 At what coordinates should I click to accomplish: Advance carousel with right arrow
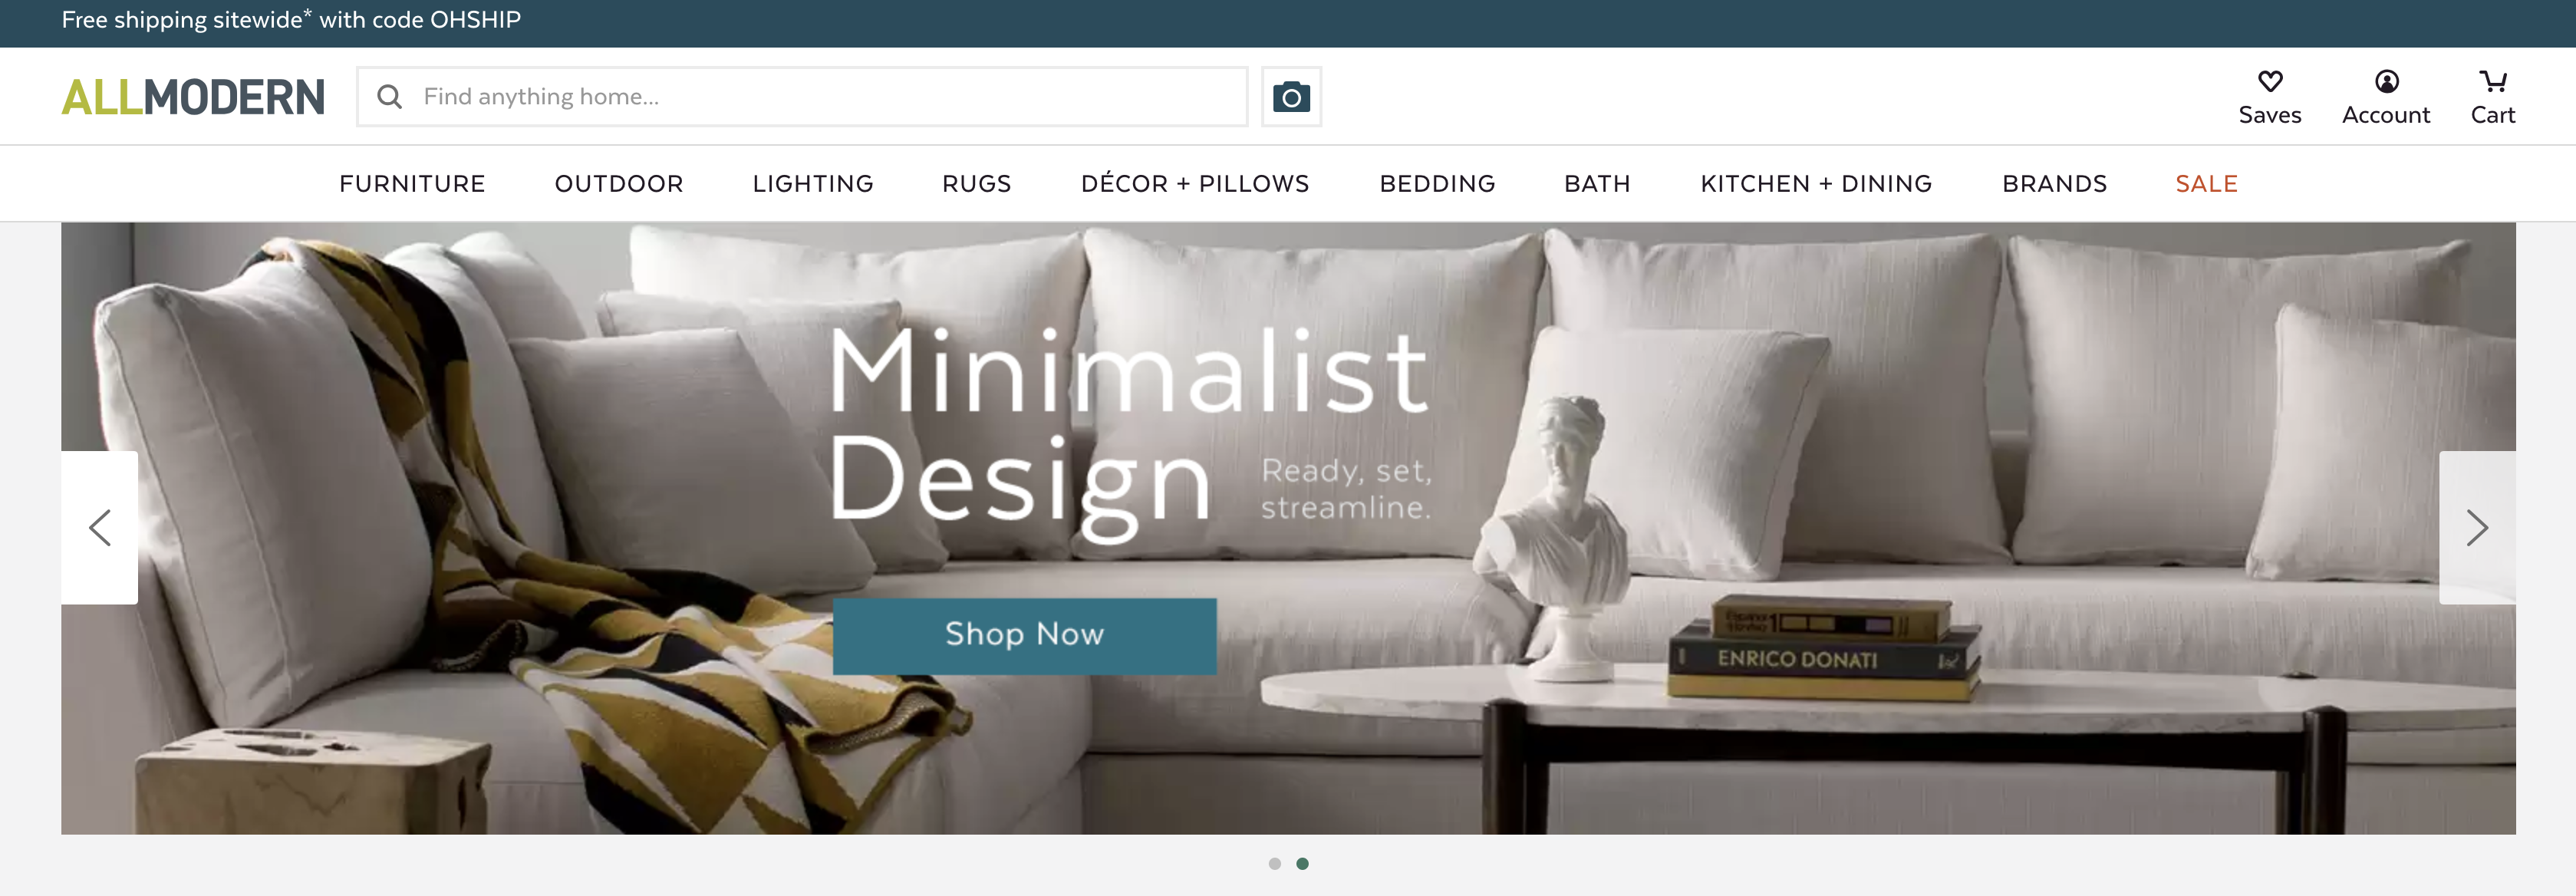(x=2476, y=527)
